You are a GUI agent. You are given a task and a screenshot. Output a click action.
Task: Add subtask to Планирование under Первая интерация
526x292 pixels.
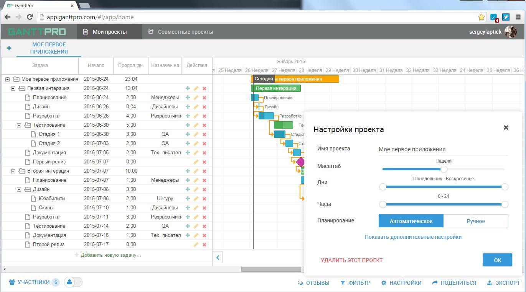click(x=188, y=98)
